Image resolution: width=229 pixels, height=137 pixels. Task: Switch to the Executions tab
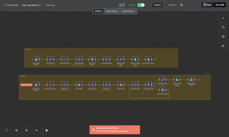(112, 11)
